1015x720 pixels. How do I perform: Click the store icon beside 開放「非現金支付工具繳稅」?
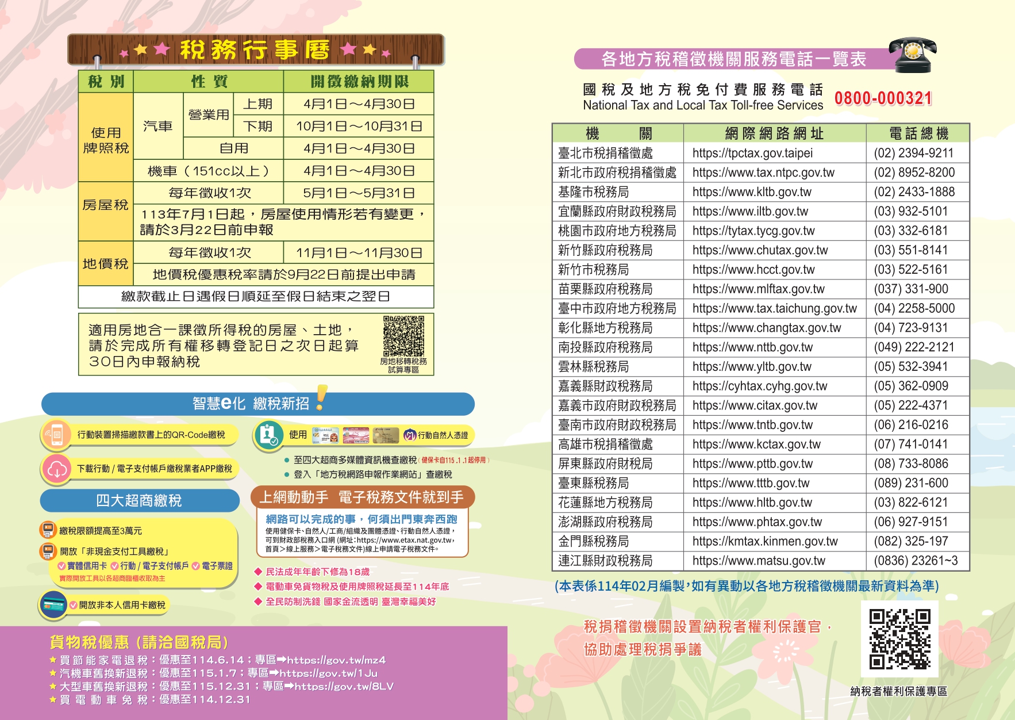pos(47,551)
